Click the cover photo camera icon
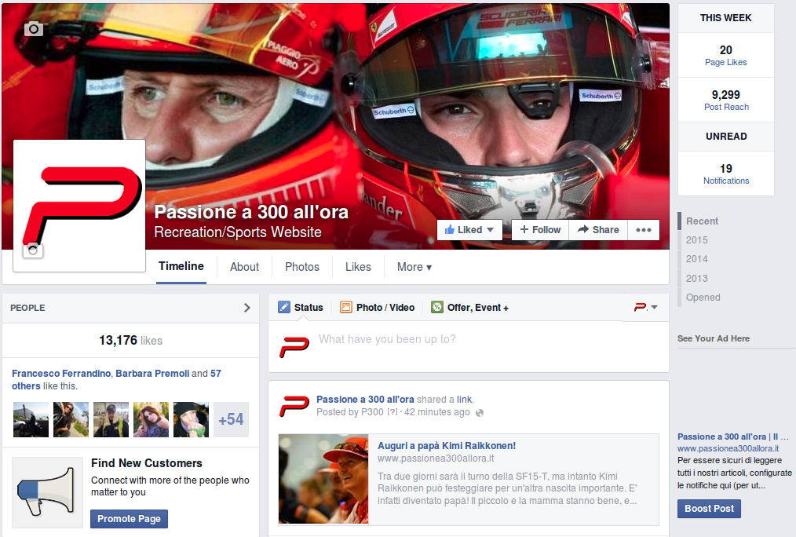 coord(33,29)
